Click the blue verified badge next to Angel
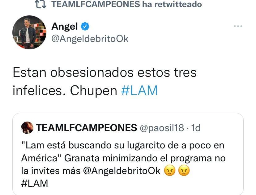This screenshot has height=195, width=256. pos(85,26)
